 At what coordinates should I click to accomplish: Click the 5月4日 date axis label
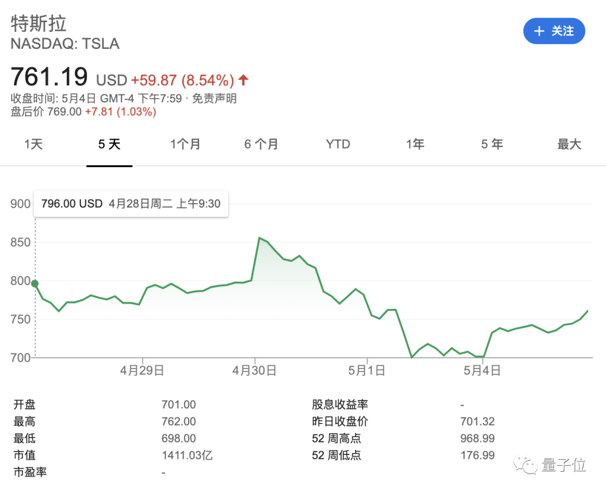[481, 371]
